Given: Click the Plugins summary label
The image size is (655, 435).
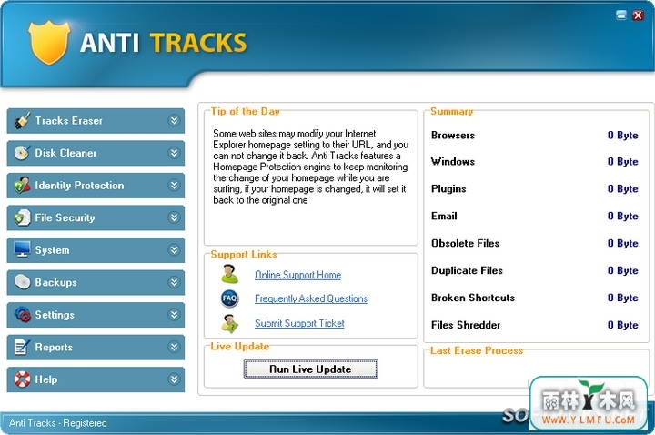Looking at the screenshot, I should point(448,189).
